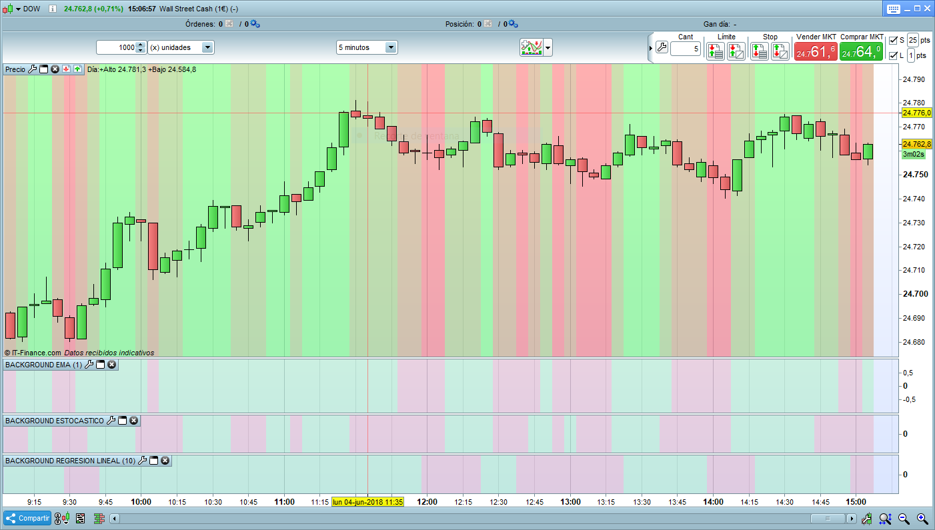The height and width of the screenshot is (530, 935).
Task: Open chart properties candlestick wrench icon
Action: (x=866, y=518)
